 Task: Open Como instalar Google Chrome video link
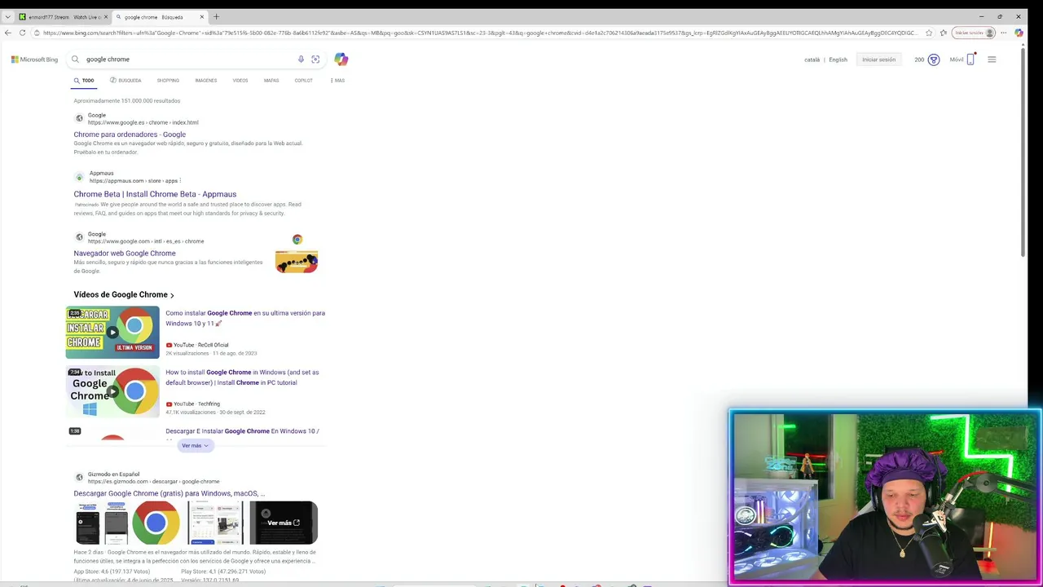coord(245,318)
